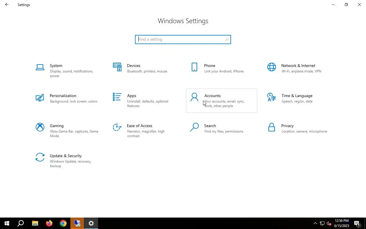Open the Devices label link
Image resolution: width=366 pixels, height=229 pixels.
point(134,66)
